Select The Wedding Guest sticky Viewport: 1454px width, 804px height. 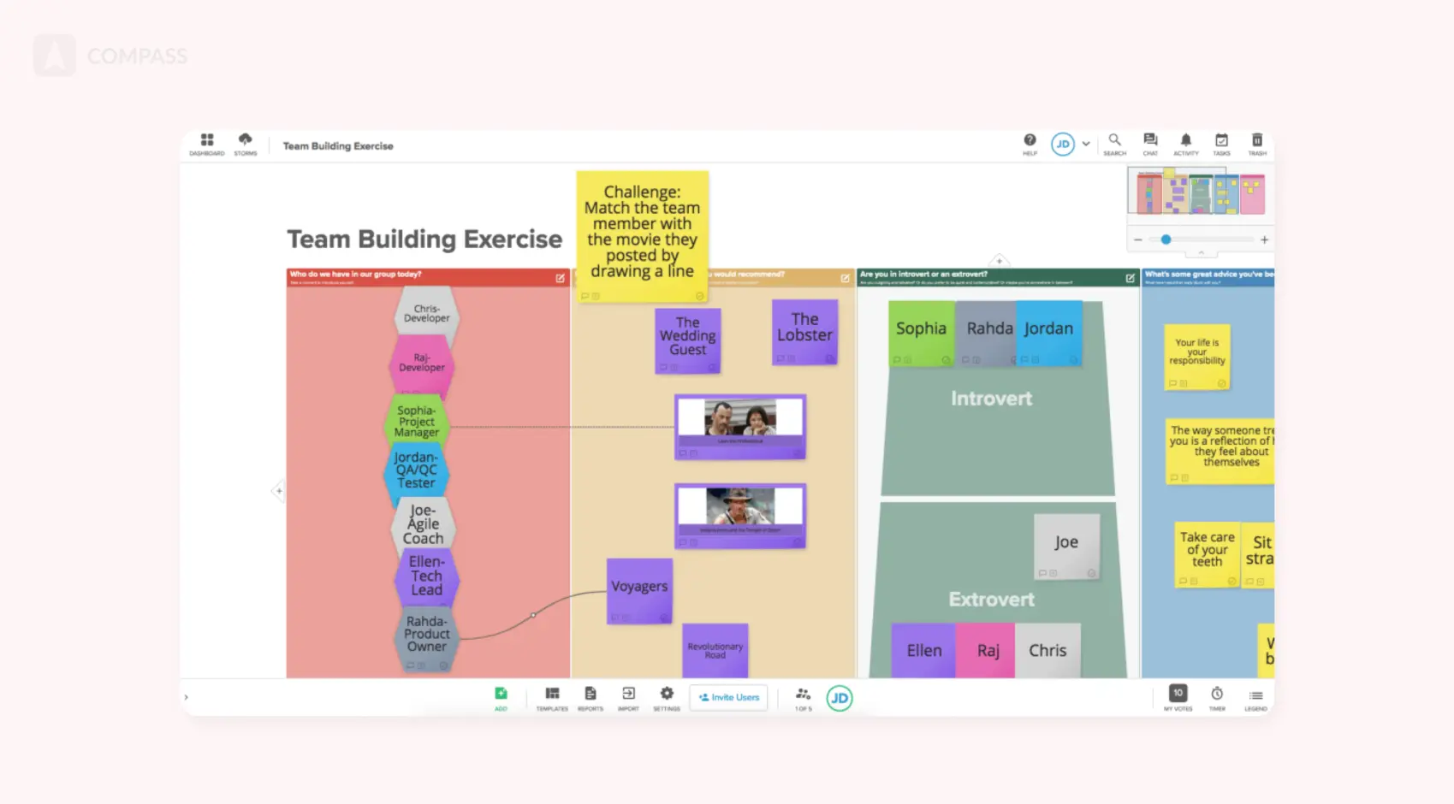point(688,341)
